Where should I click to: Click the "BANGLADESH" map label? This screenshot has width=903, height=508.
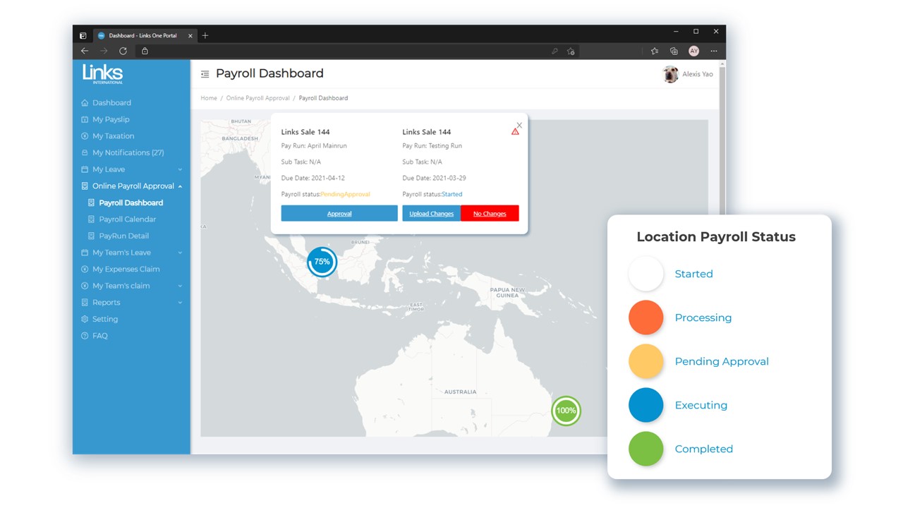(240, 139)
